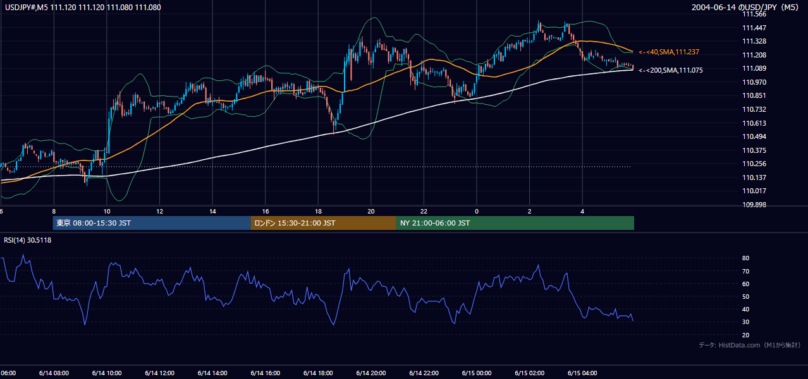Click RSI scale value 30
The width and height of the screenshot is (808, 379).
[746, 322]
